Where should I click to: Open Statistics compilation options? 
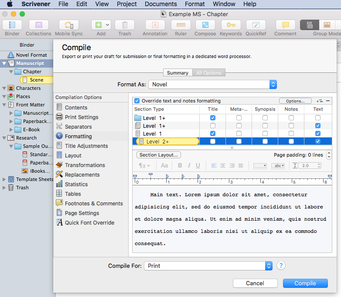pyautogui.click(x=76, y=184)
